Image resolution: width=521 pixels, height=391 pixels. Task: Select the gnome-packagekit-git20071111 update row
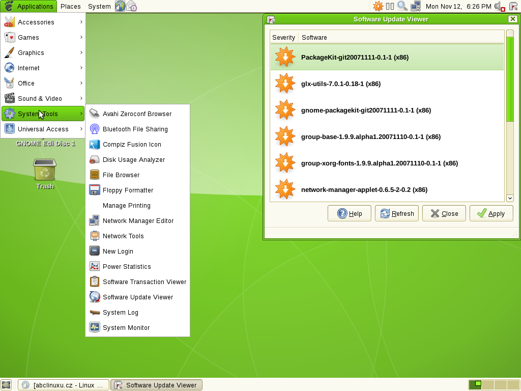pyautogui.click(x=387, y=110)
